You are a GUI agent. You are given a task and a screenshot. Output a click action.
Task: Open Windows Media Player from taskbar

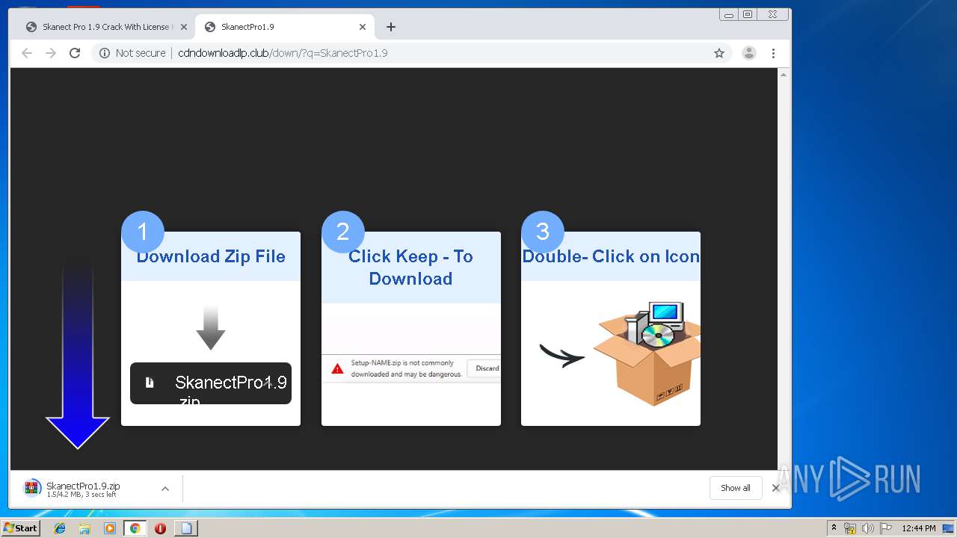110,528
